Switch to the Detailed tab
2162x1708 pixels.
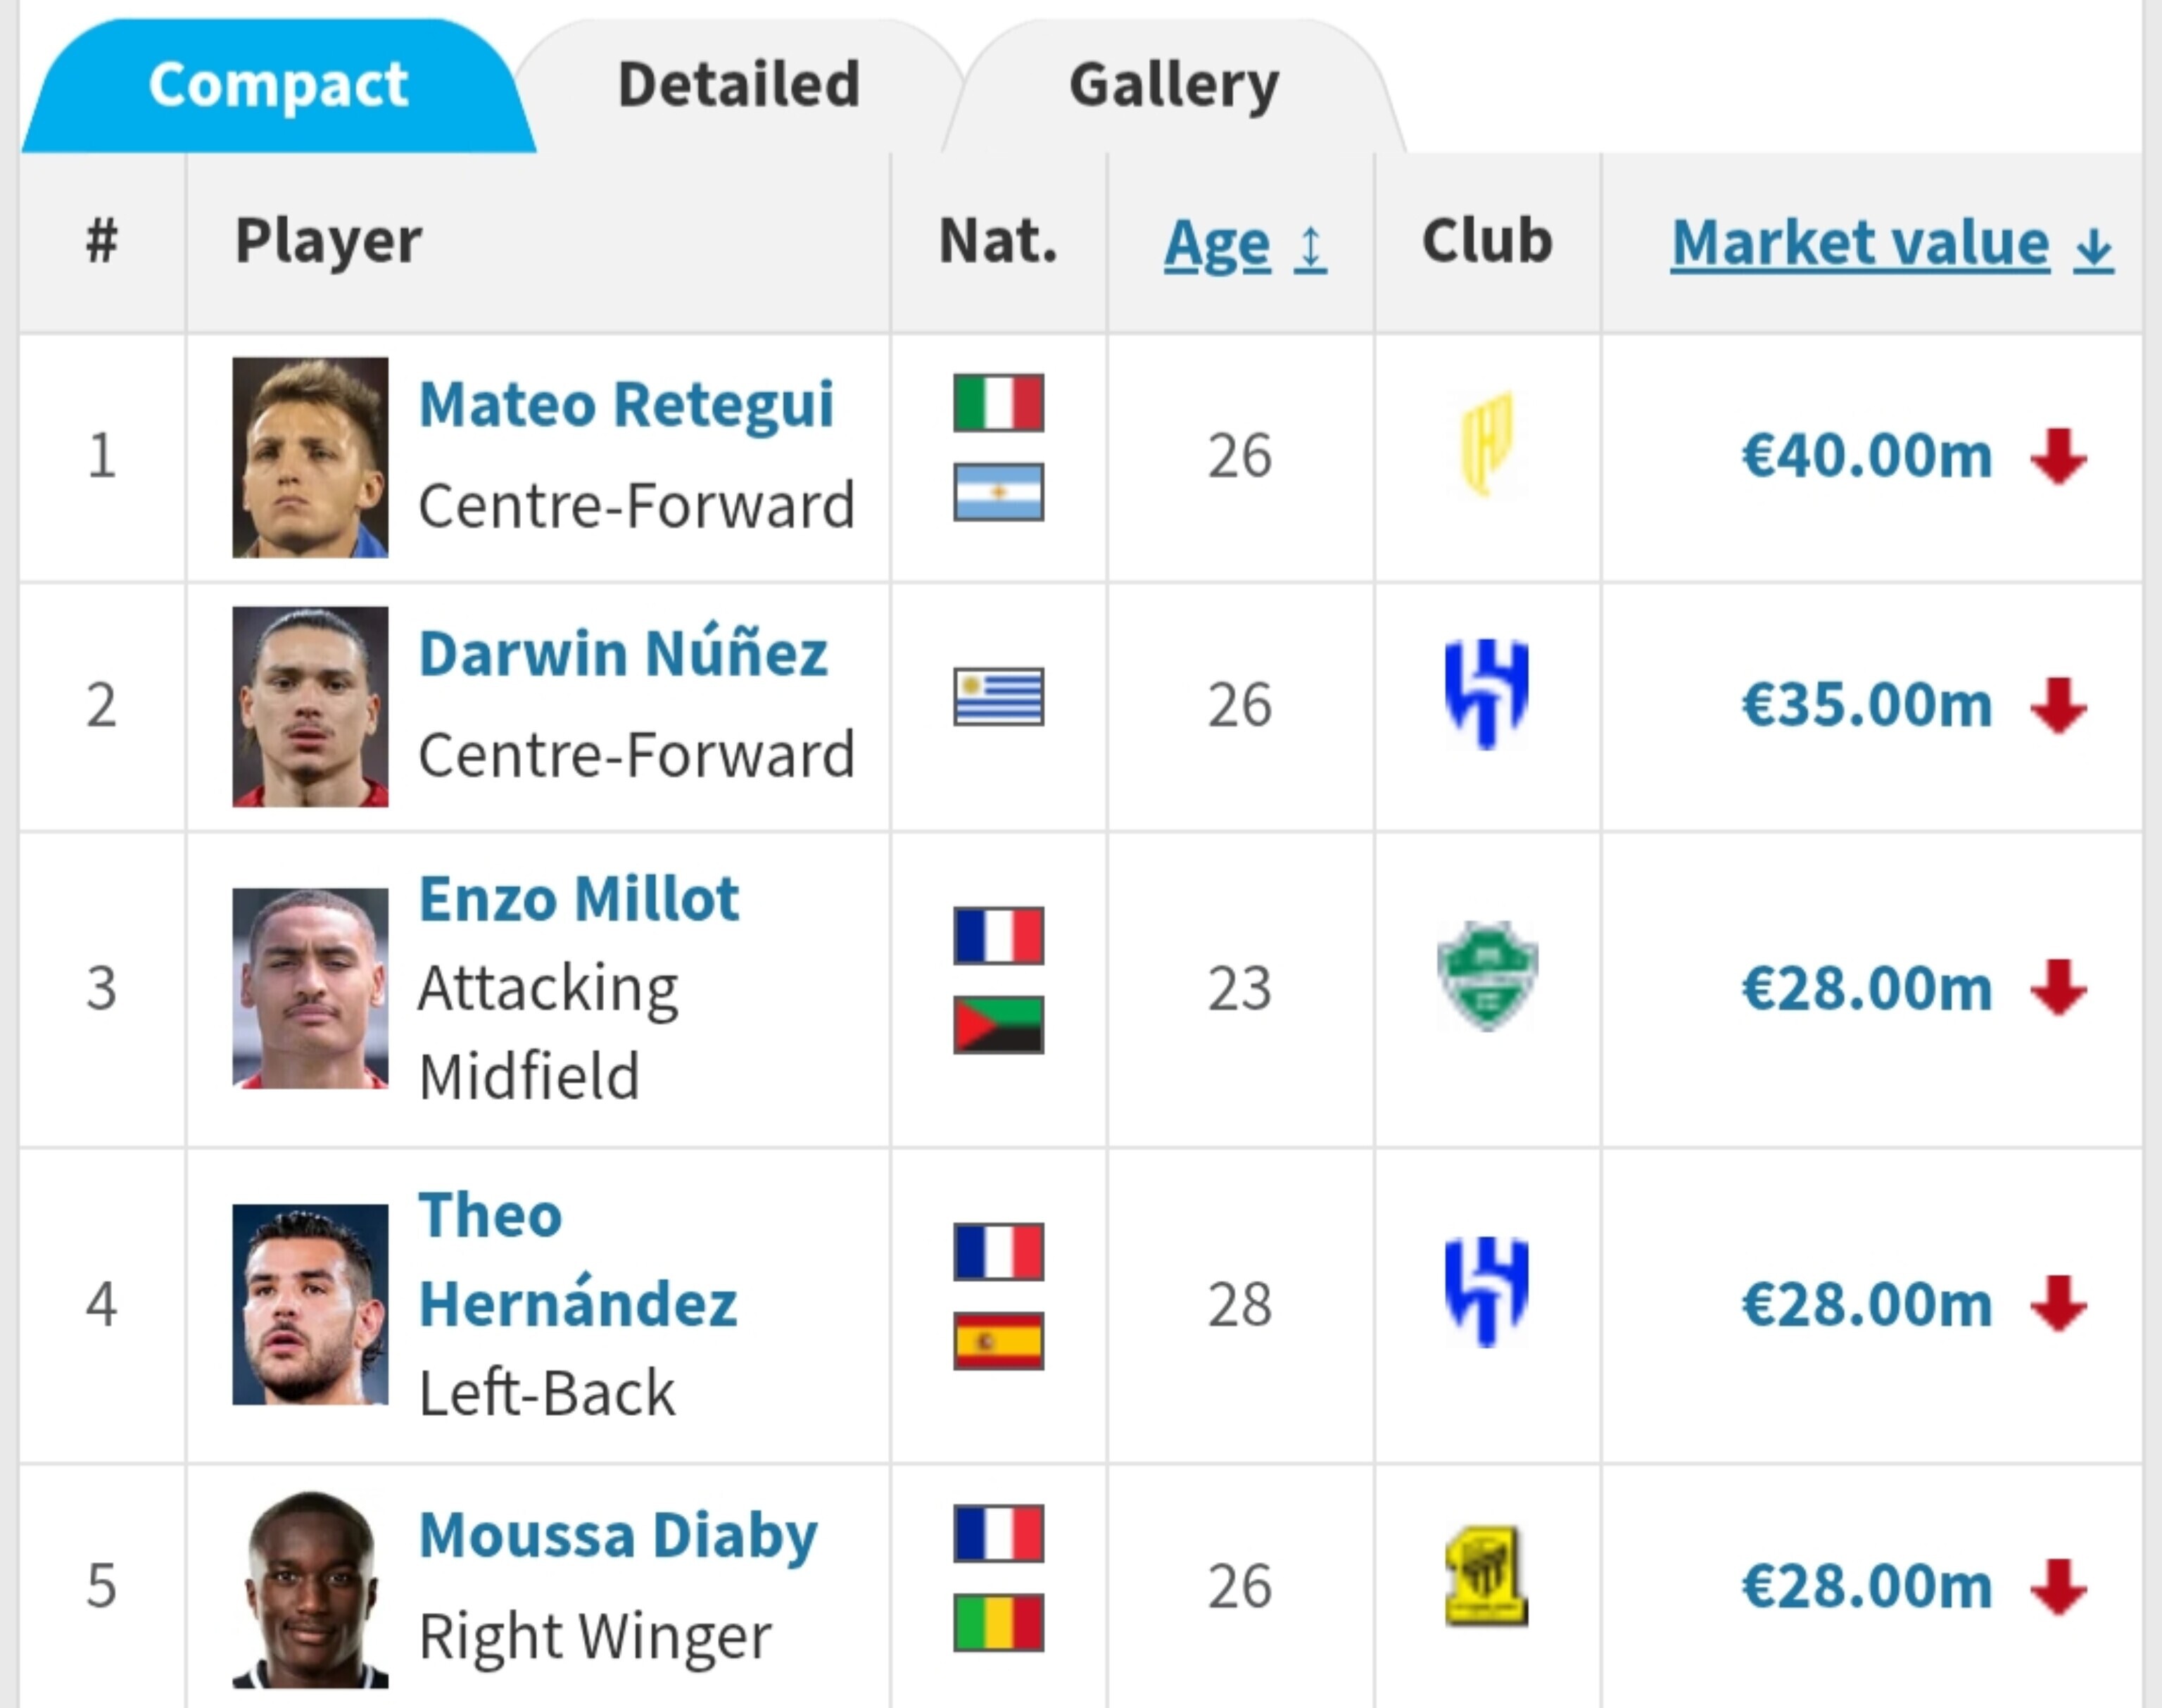pyautogui.click(x=739, y=85)
